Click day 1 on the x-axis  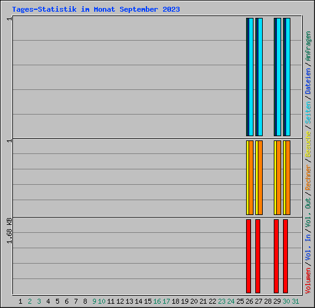pyautogui.click(x=20, y=301)
